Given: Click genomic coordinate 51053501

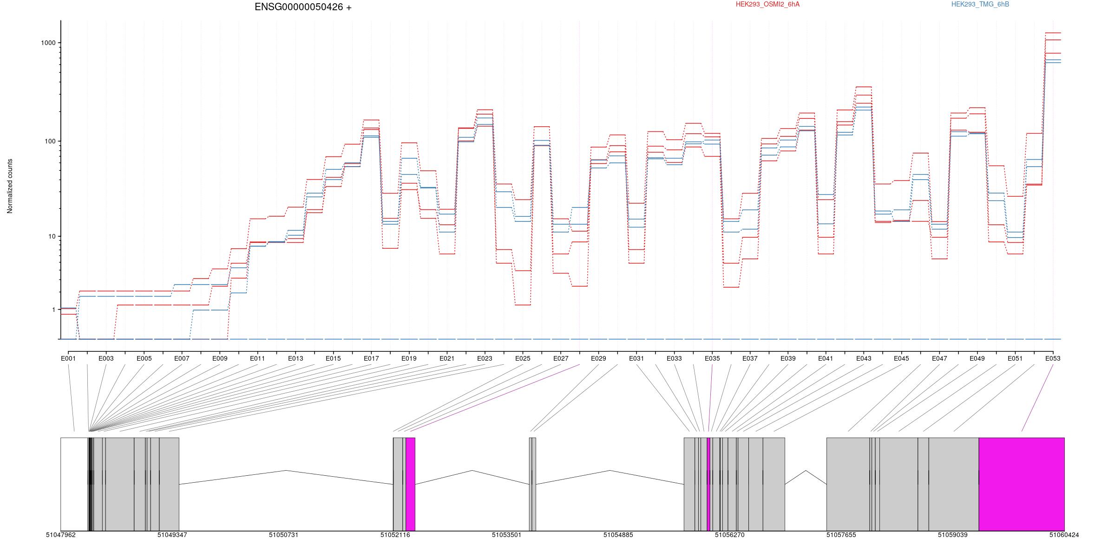Looking at the screenshot, I should [507, 535].
